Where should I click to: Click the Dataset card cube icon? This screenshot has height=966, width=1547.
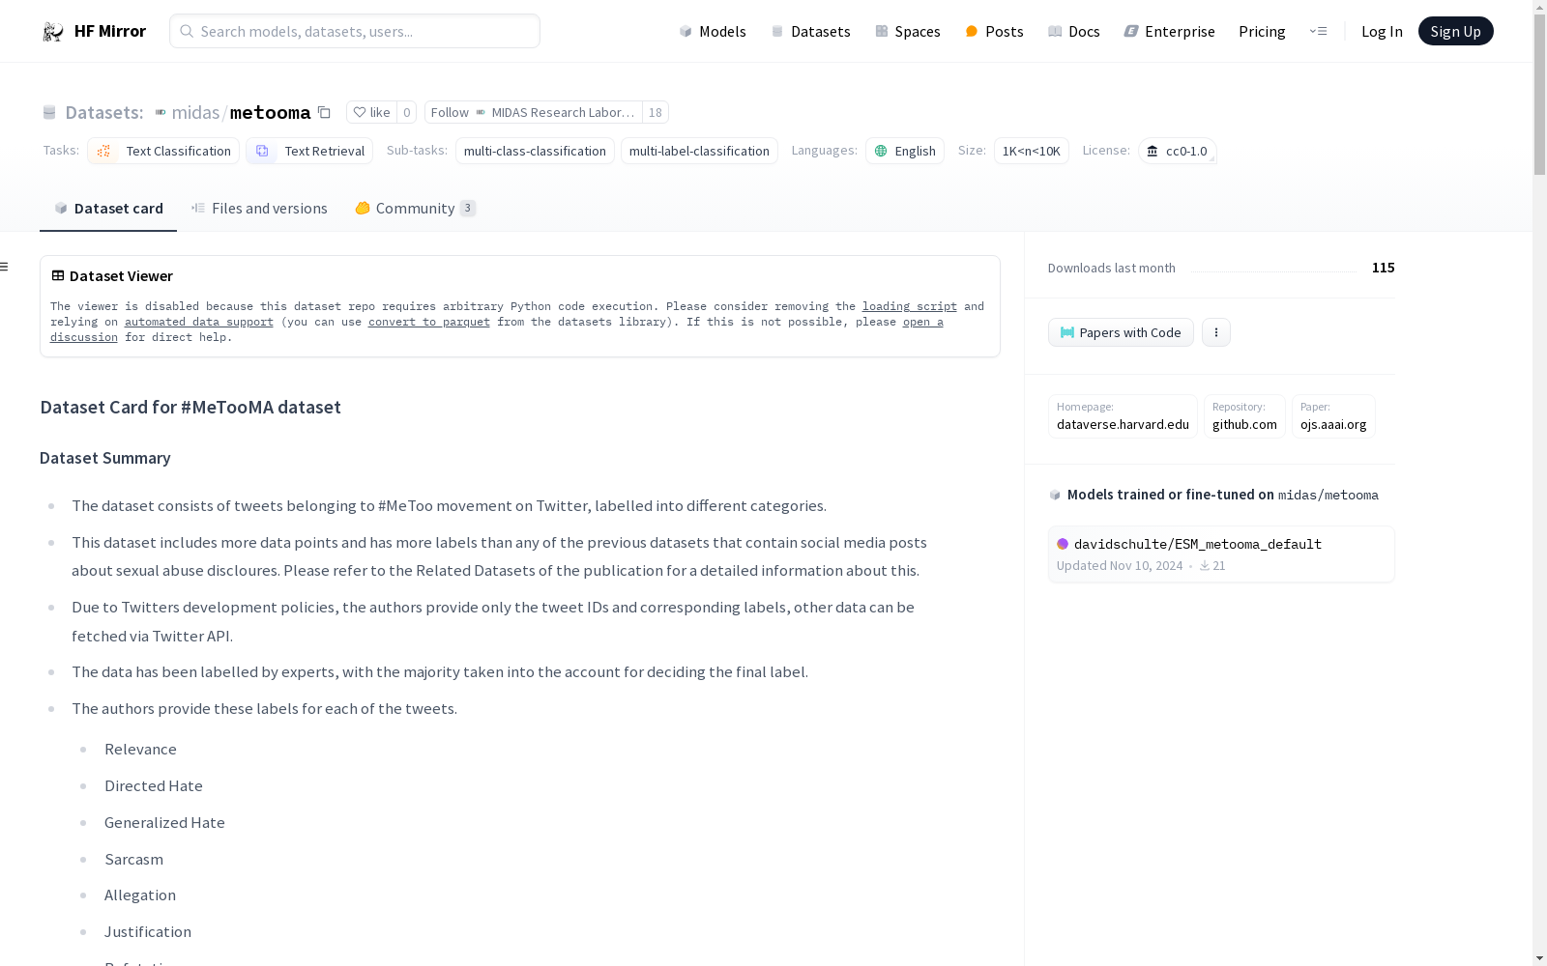point(61,208)
